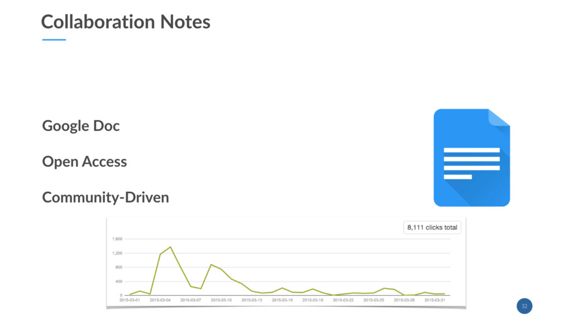Click the folded corner of the document icon
The height and width of the screenshot is (322, 572).
coord(499,117)
